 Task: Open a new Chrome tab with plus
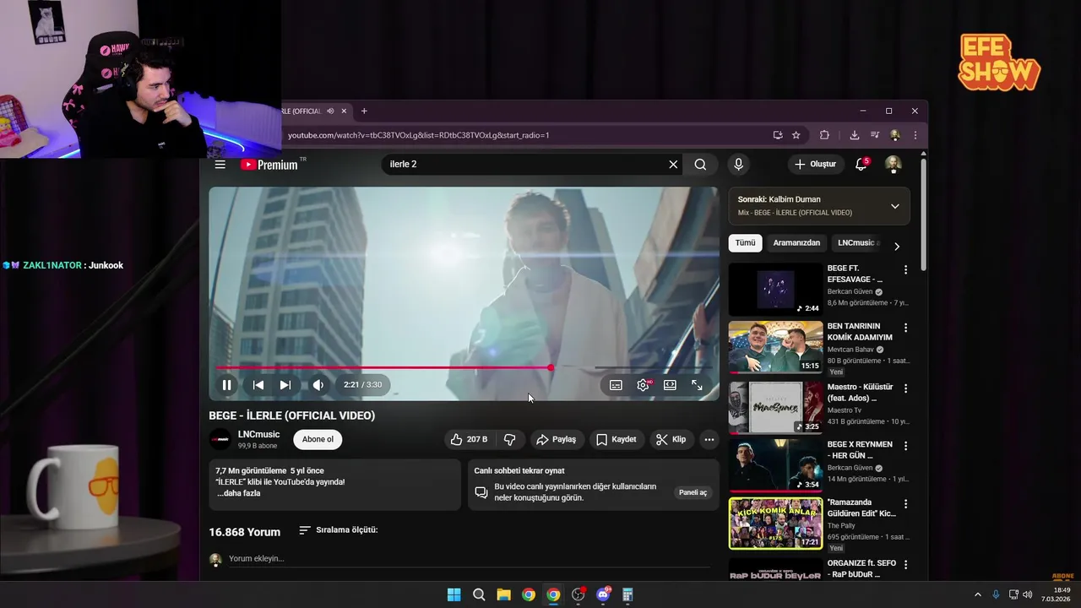(x=364, y=111)
